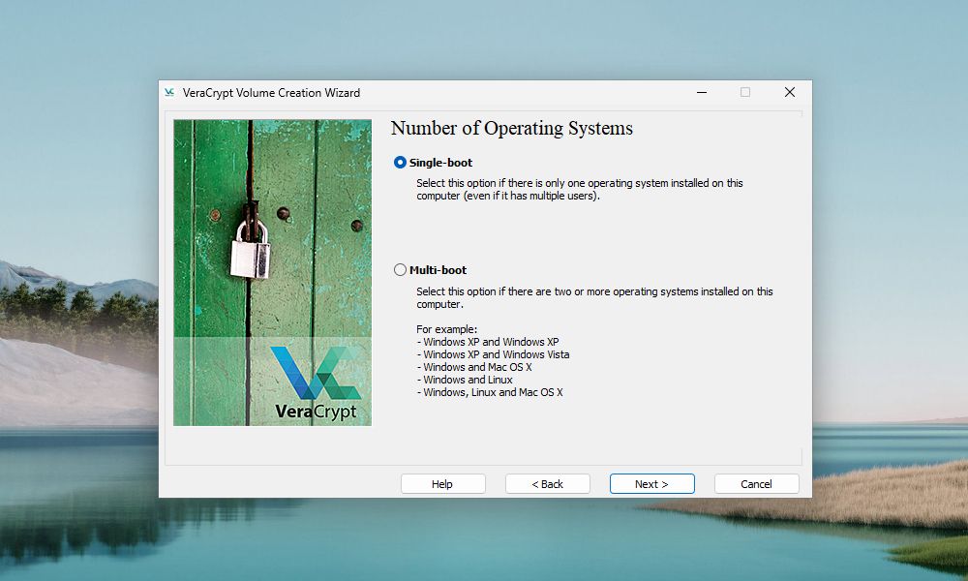Cancel the volume creation wizard
Viewport: 968px width, 581px height.
756,484
